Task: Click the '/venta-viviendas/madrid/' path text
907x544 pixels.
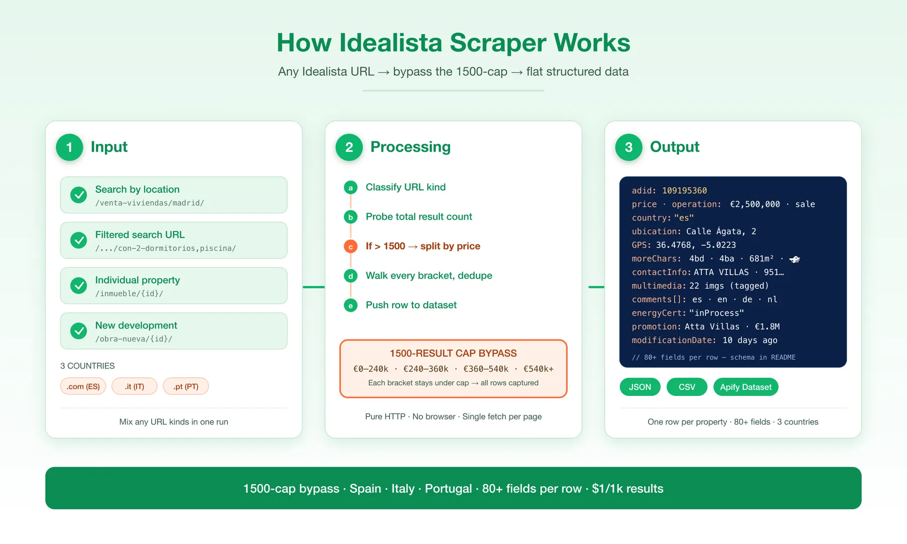Action: click(150, 203)
